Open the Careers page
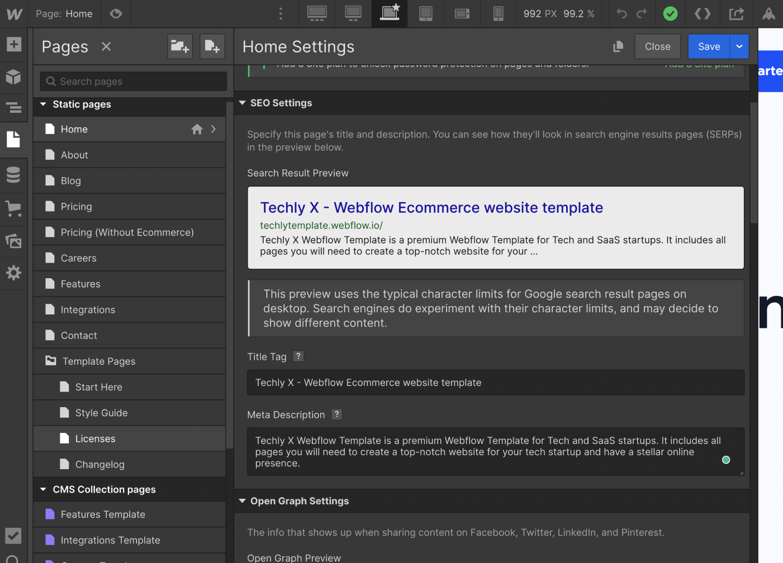This screenshot has width=783, height=563. [129, 258]
